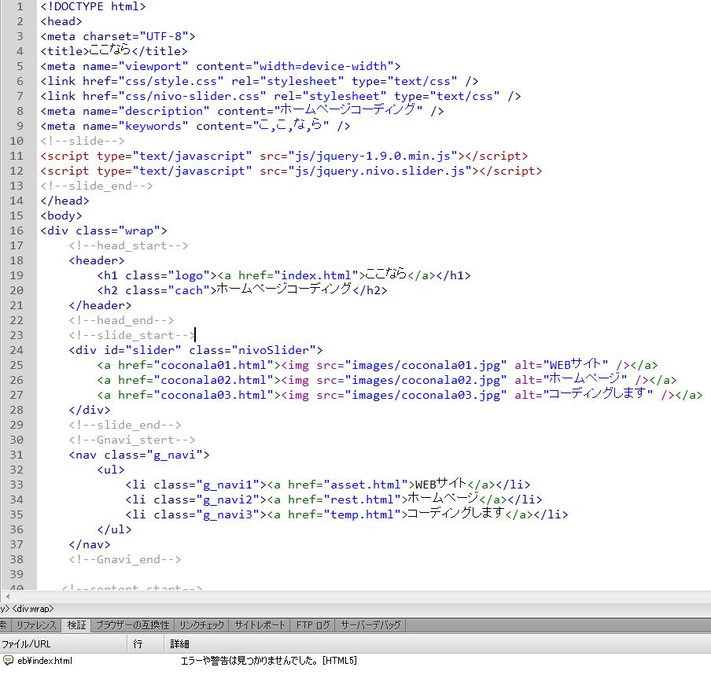Click the jquery-1.9.0.min.js script line

(x=284, y=156)
